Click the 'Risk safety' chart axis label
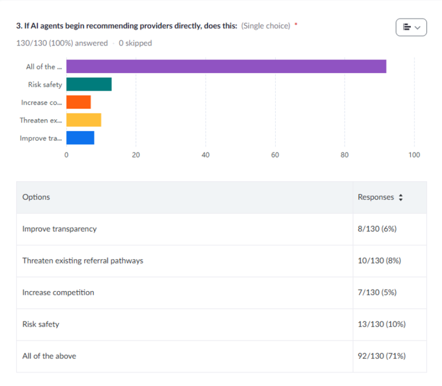The width and height of the screenshot is (442, 386). 45,85
